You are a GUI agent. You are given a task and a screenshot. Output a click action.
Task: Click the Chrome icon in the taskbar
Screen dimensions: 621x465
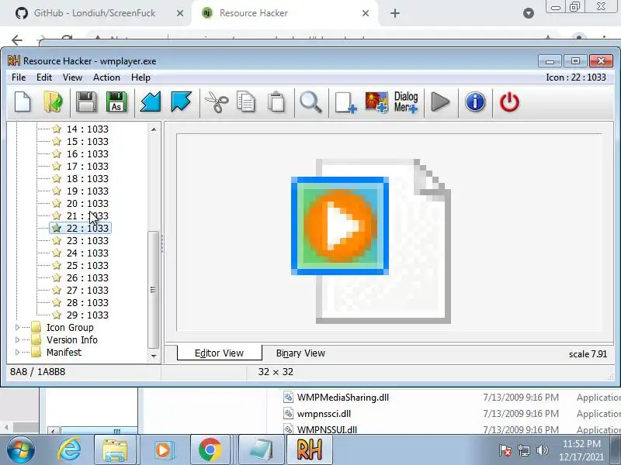(x=210, y=449)
